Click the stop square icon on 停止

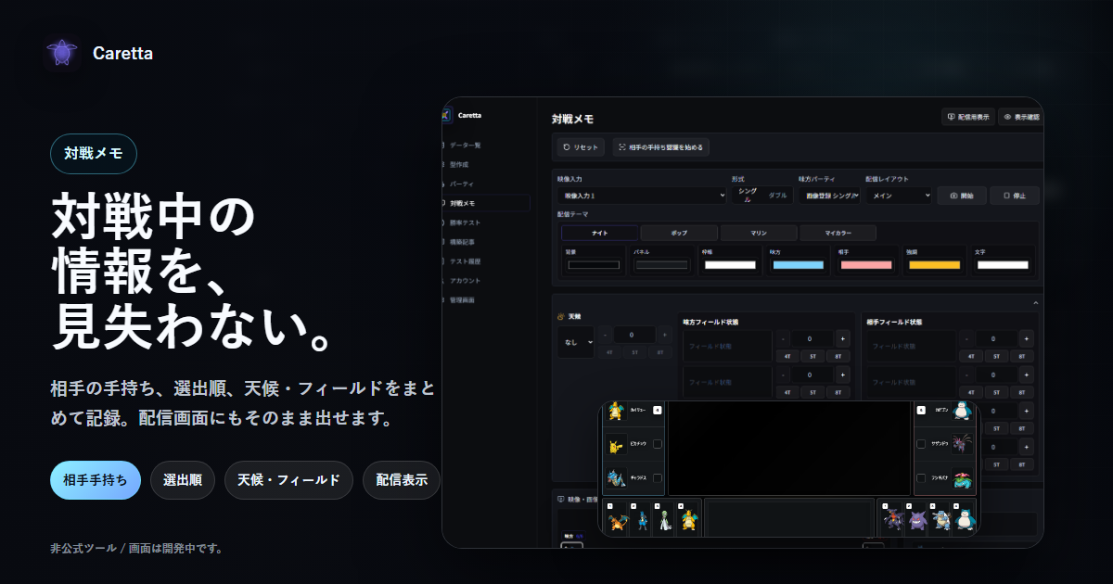click(x=1005, y=196)
